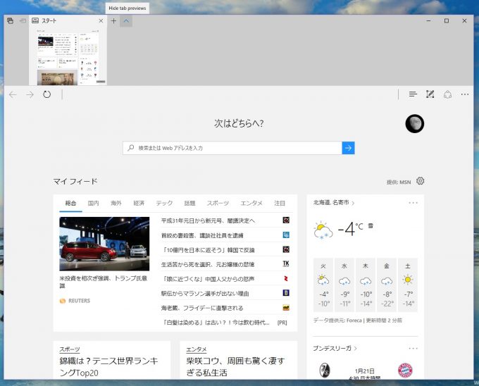Click source icon beside 平成31年 headline
This screenshot has width=479, height=386.
tap(286, 220)
